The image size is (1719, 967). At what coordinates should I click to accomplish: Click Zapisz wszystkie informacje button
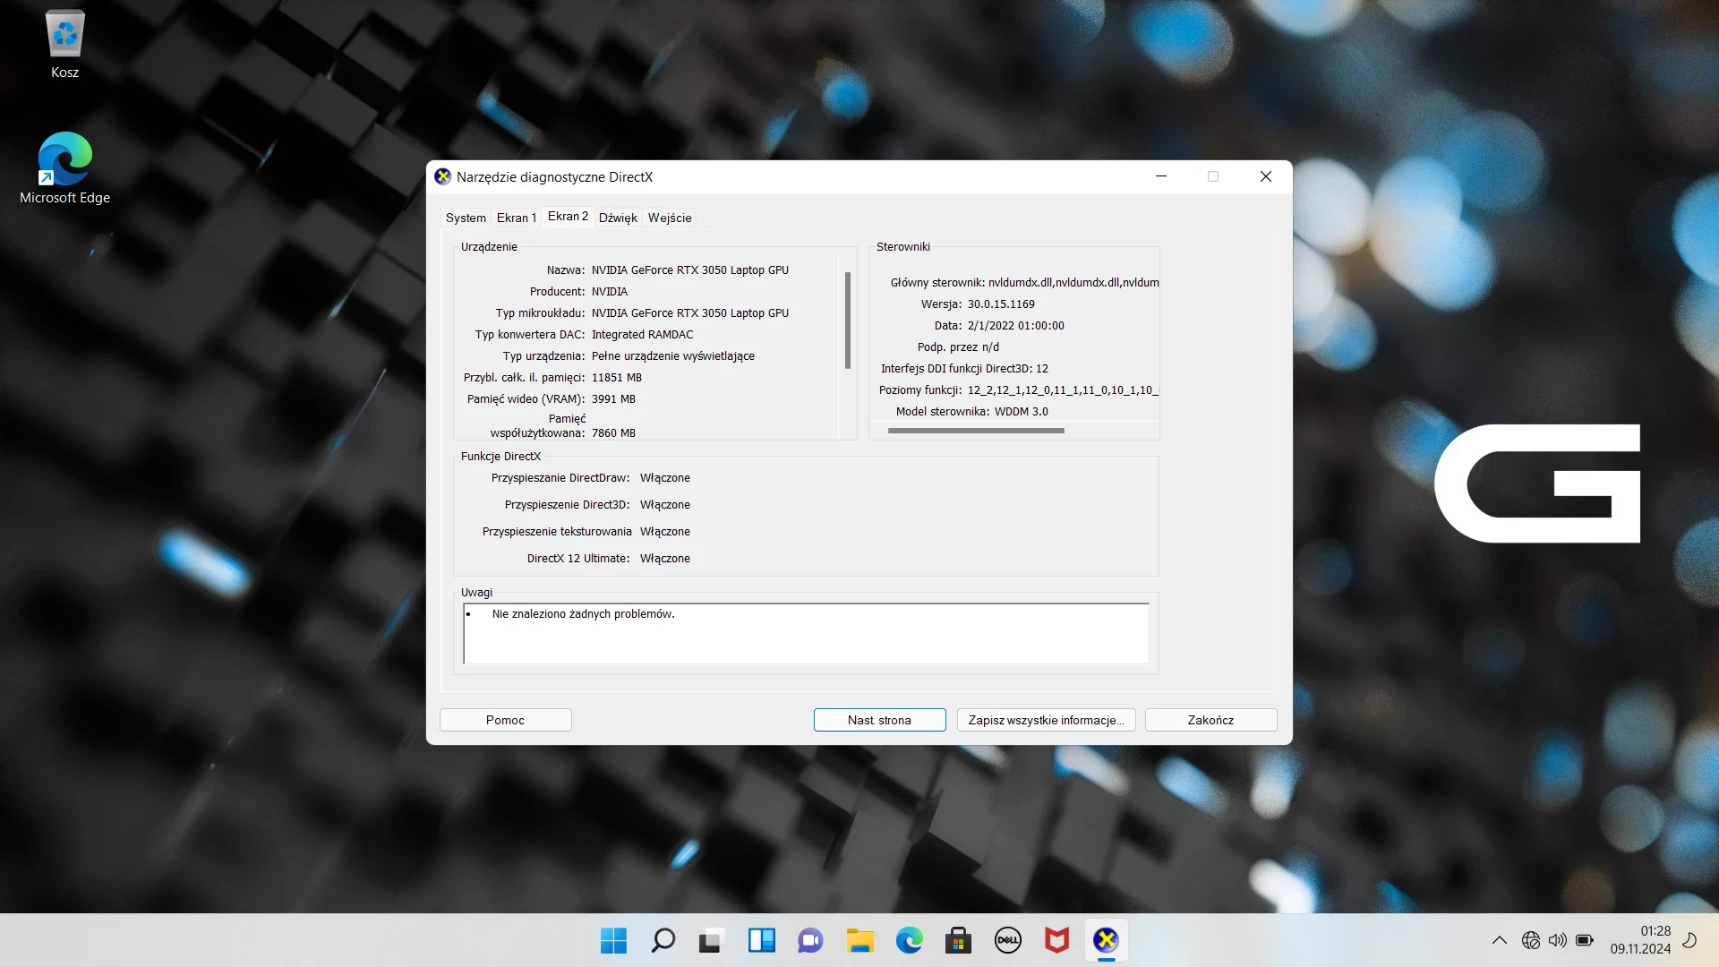(x=1045, y=719)
